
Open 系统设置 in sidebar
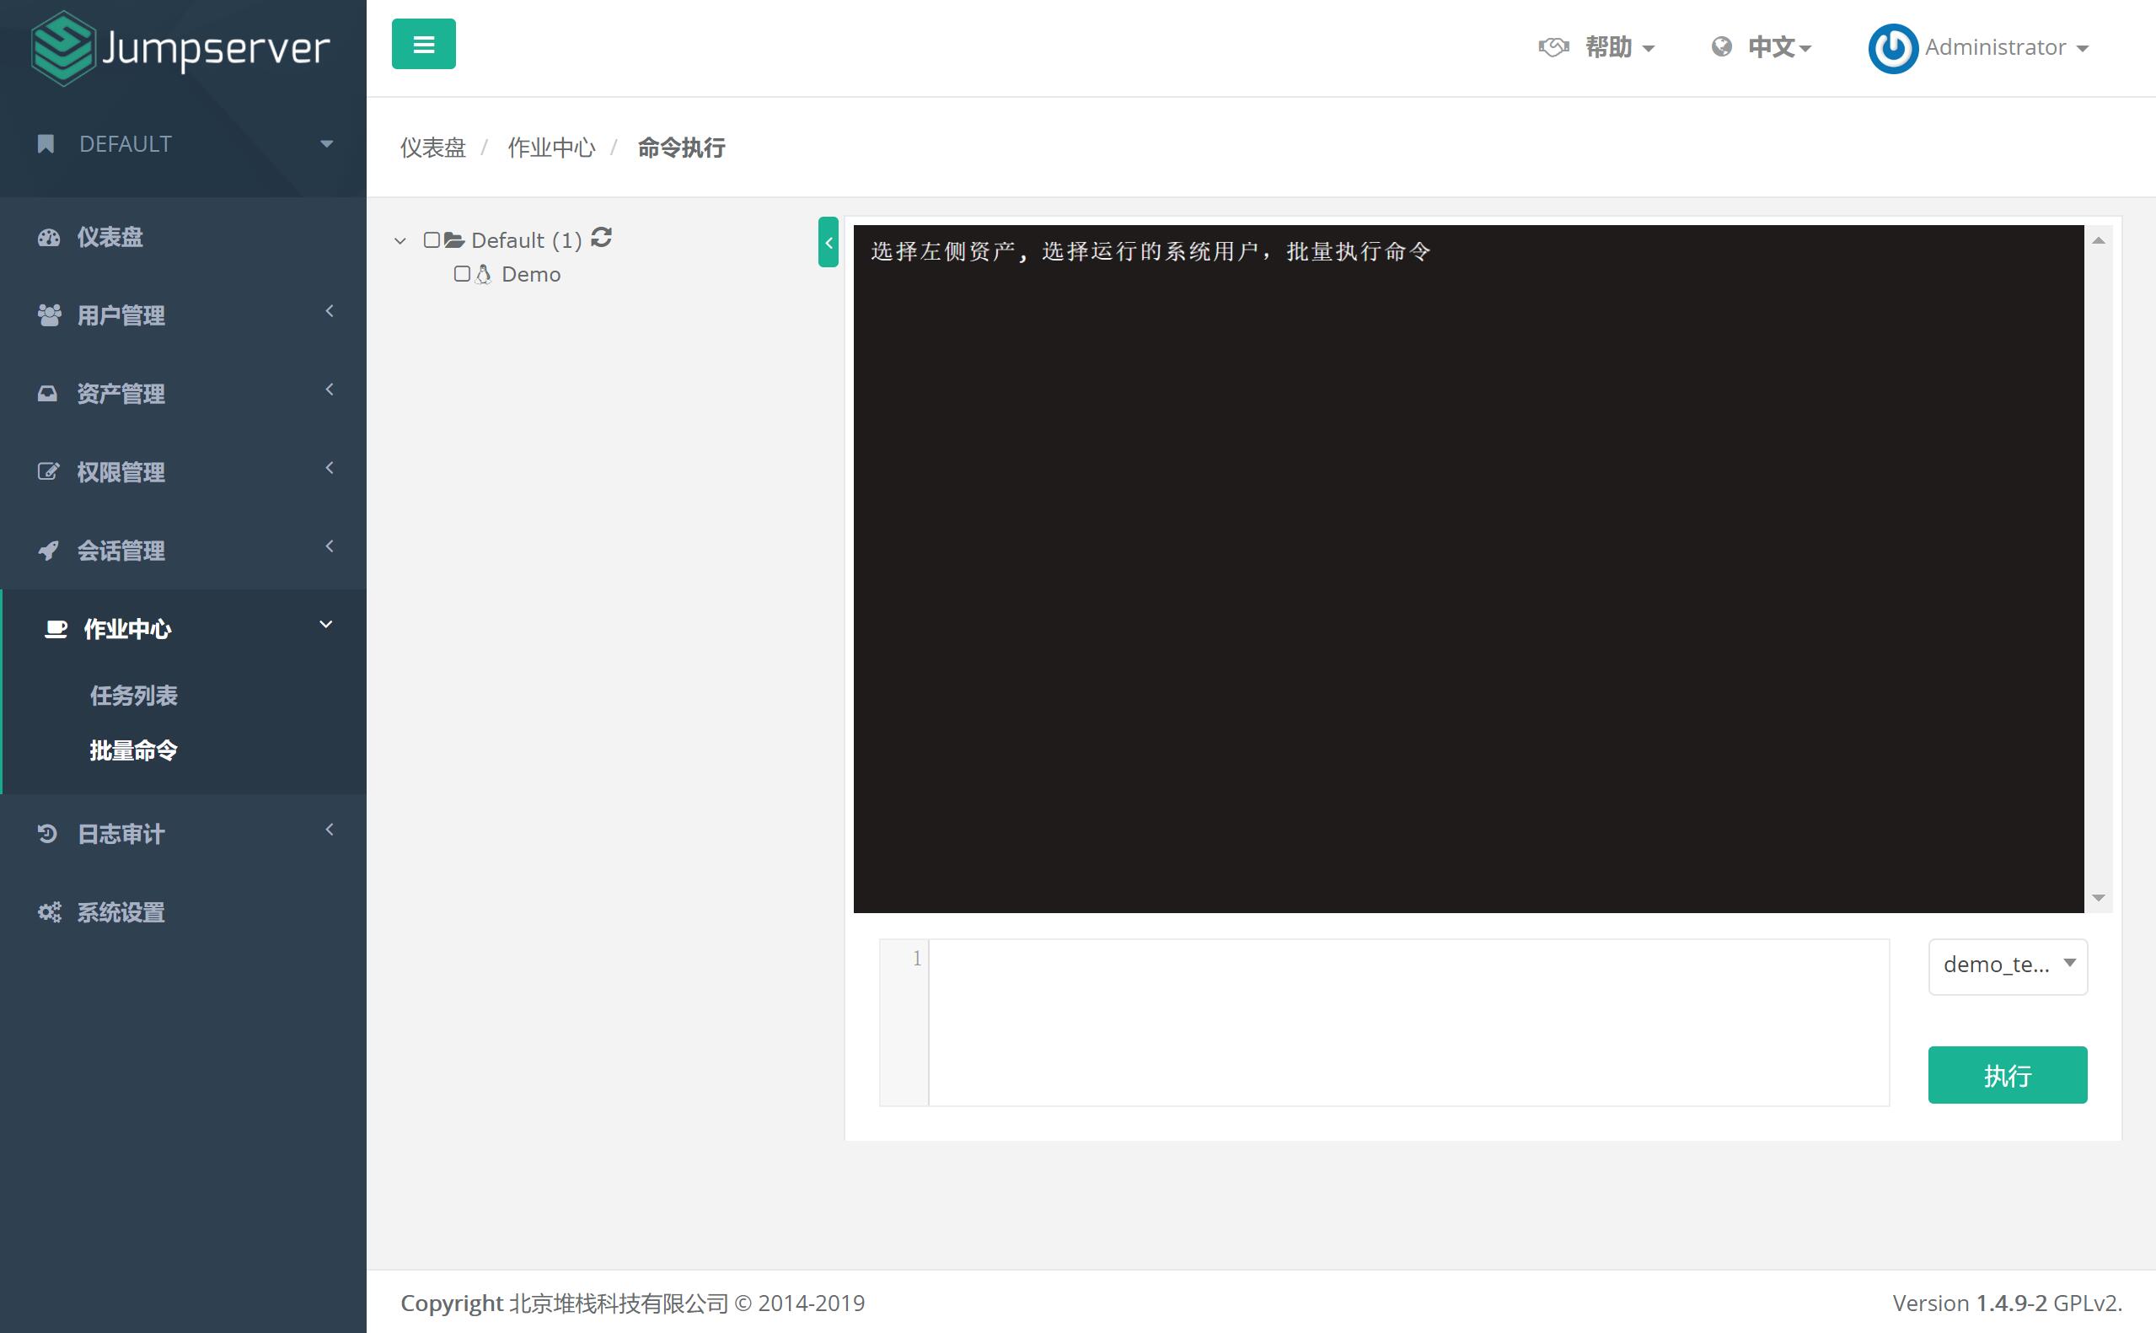click(183, 912)
